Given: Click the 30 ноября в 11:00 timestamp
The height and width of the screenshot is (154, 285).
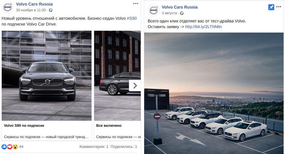Looking at the screenshot, I should [x=31, y=10].
